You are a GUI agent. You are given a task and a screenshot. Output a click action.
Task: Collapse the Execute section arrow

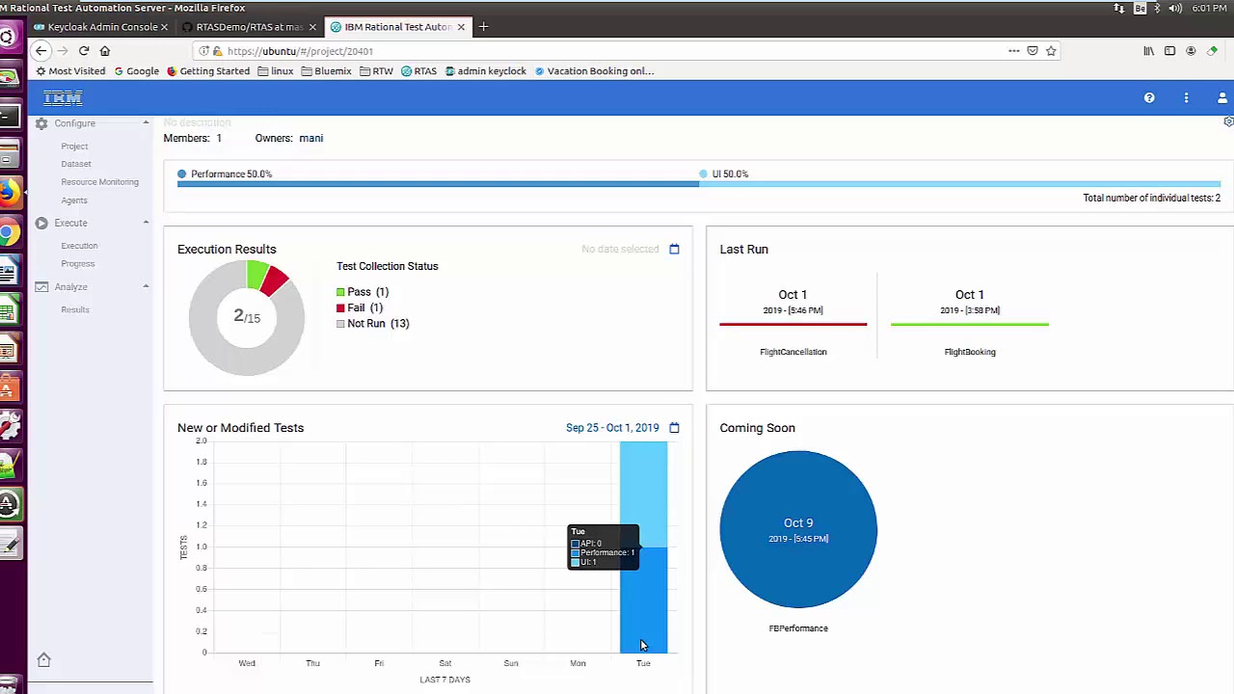click(x=146, y=223)
